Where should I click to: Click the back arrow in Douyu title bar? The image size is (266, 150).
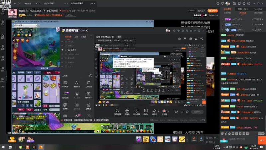15,3
